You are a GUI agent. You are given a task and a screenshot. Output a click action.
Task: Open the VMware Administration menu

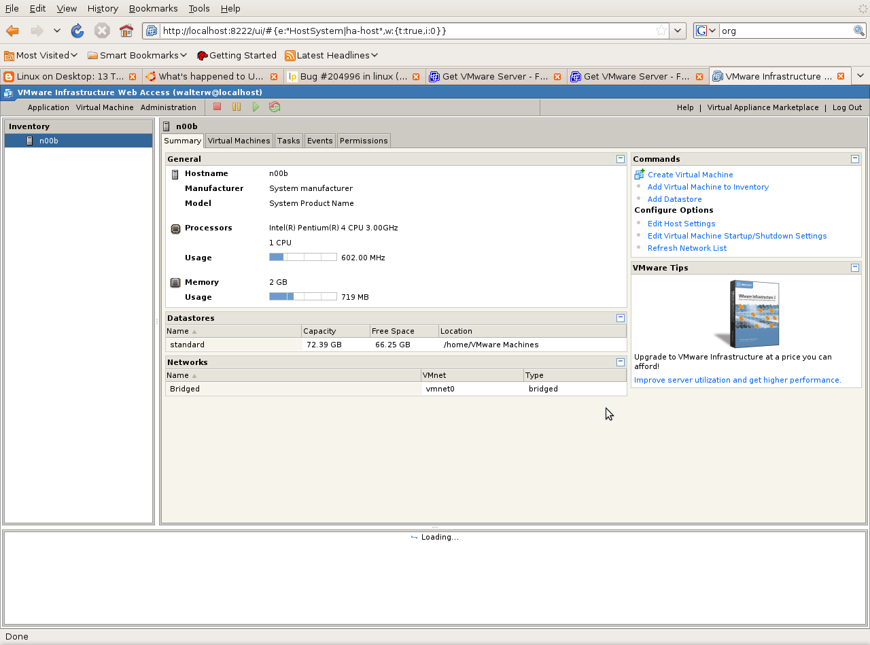pyautogui.click(x=168, y=107)
